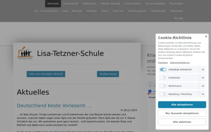Open article Deutschland beste Vorleserin
This screenshot has width=211, height=132.
click(54, 106)
